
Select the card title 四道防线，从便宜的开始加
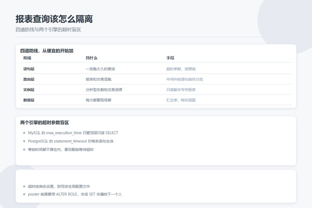pos(47,51)
